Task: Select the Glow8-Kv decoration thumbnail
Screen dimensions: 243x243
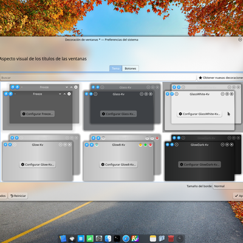Action: [x=122, y=157]
